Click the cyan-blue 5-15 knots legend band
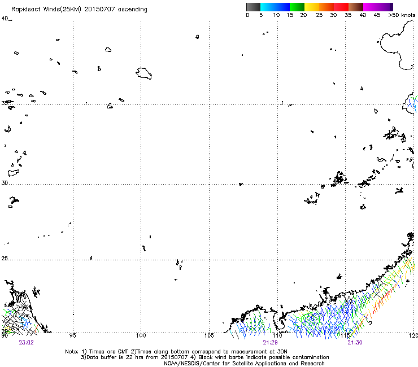This screenshot has height=367, width=418. point(275,7)
